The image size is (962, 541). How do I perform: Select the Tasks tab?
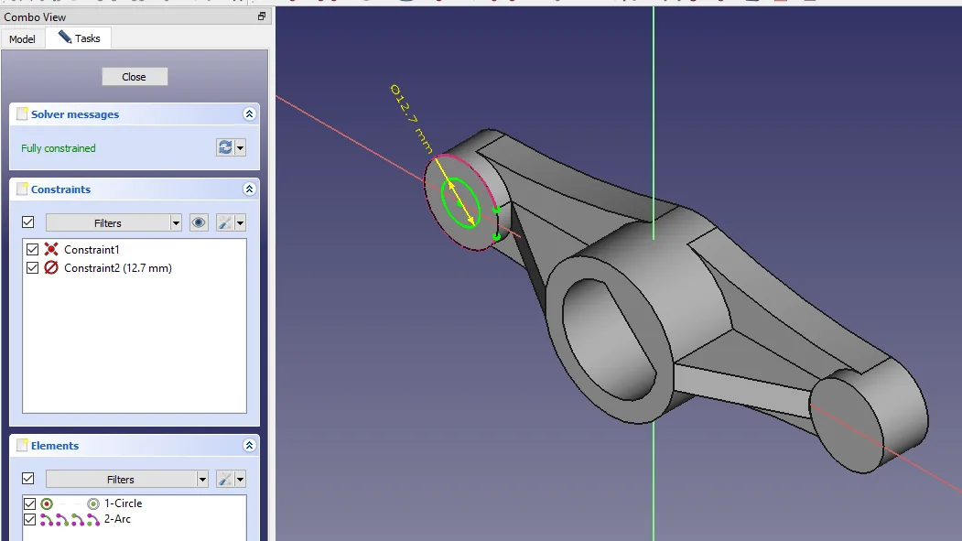click(x=80, y=38)
